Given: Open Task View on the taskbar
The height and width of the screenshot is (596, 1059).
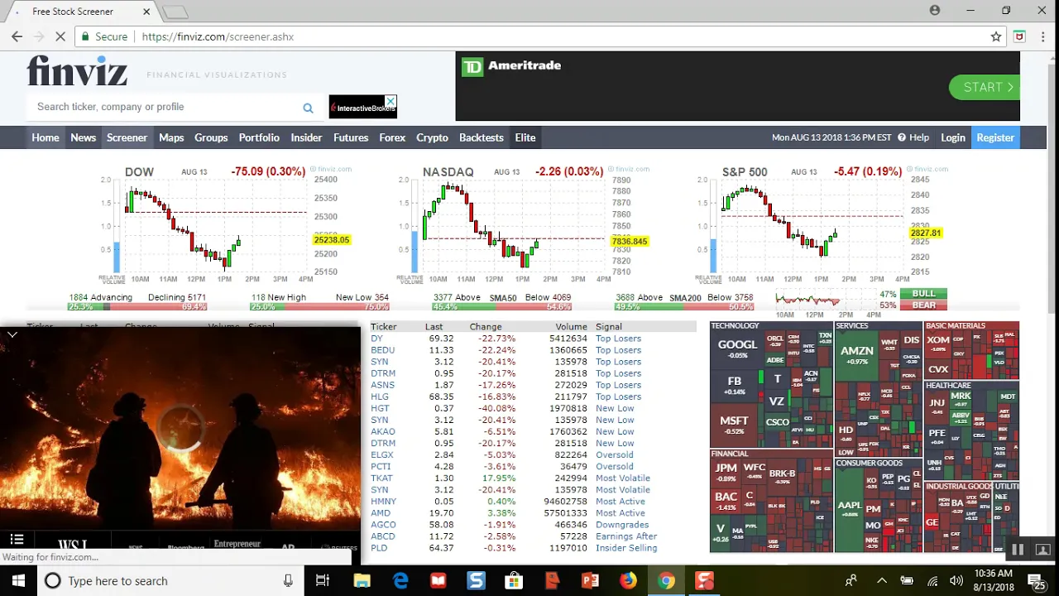Looking at the screenshot, I should pyautogui.click(x=323, y=581).
